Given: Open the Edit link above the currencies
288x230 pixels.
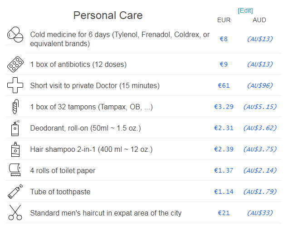Looking at the screenshot, I should tap(245, 10).
